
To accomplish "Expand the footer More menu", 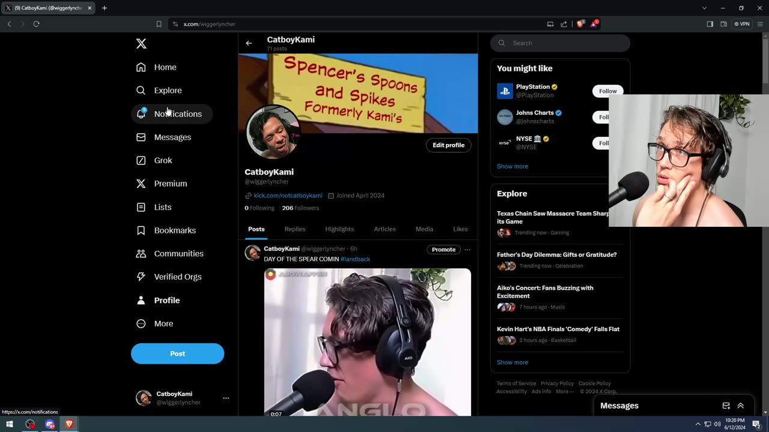I will [564, 391].
